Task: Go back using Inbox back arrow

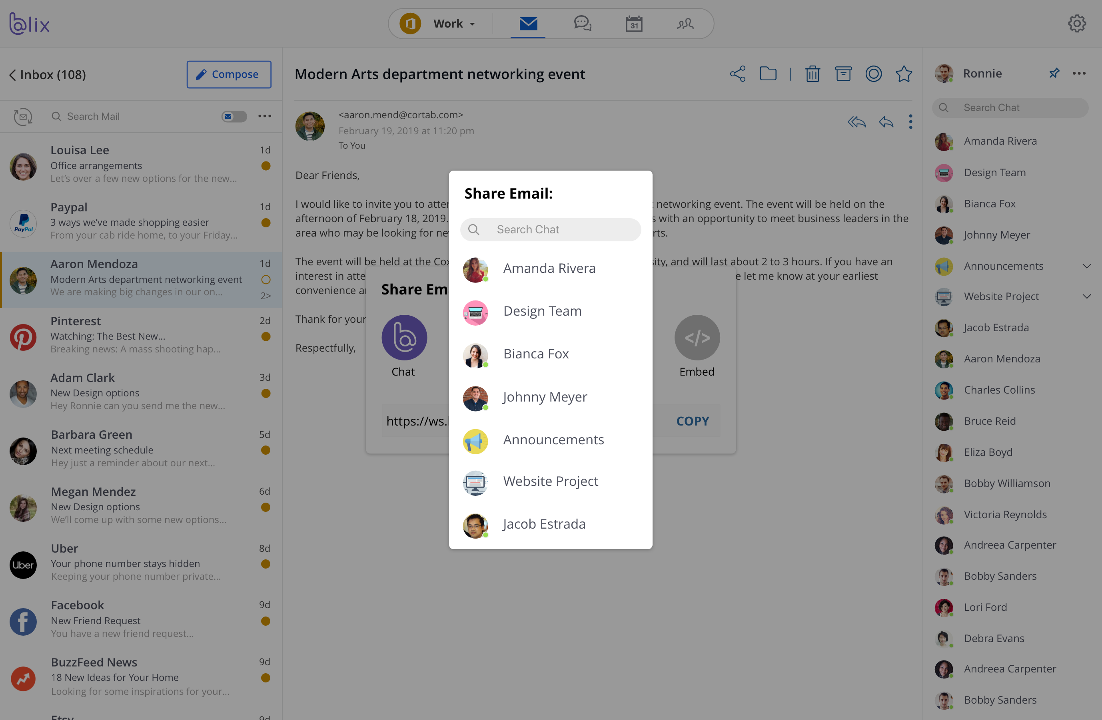Action: tap(12, 75)
